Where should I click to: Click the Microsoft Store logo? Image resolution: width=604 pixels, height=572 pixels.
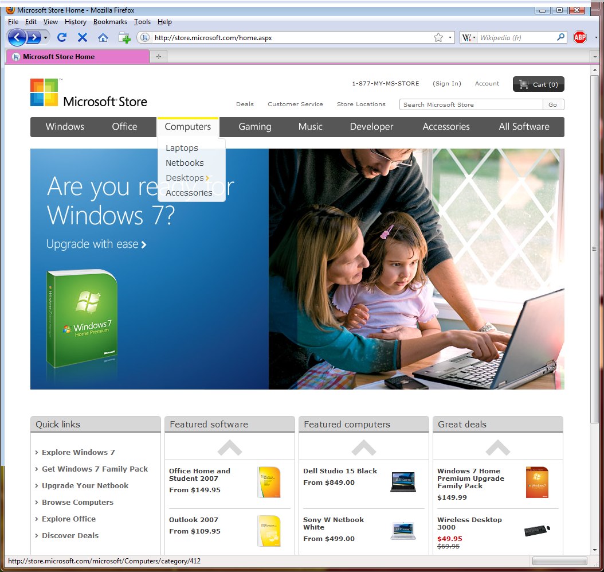[x=89, y=92]
